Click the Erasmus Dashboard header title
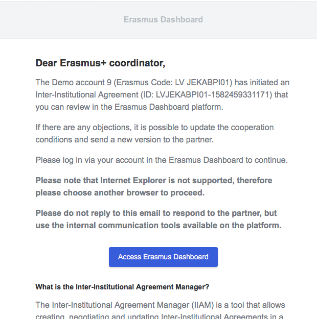This screenshot has width=317, height=319. (x=163, y=20)
